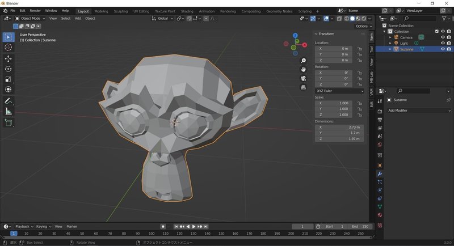Click the End frame field
Screen dimensions: 454x246
point(360,227)
